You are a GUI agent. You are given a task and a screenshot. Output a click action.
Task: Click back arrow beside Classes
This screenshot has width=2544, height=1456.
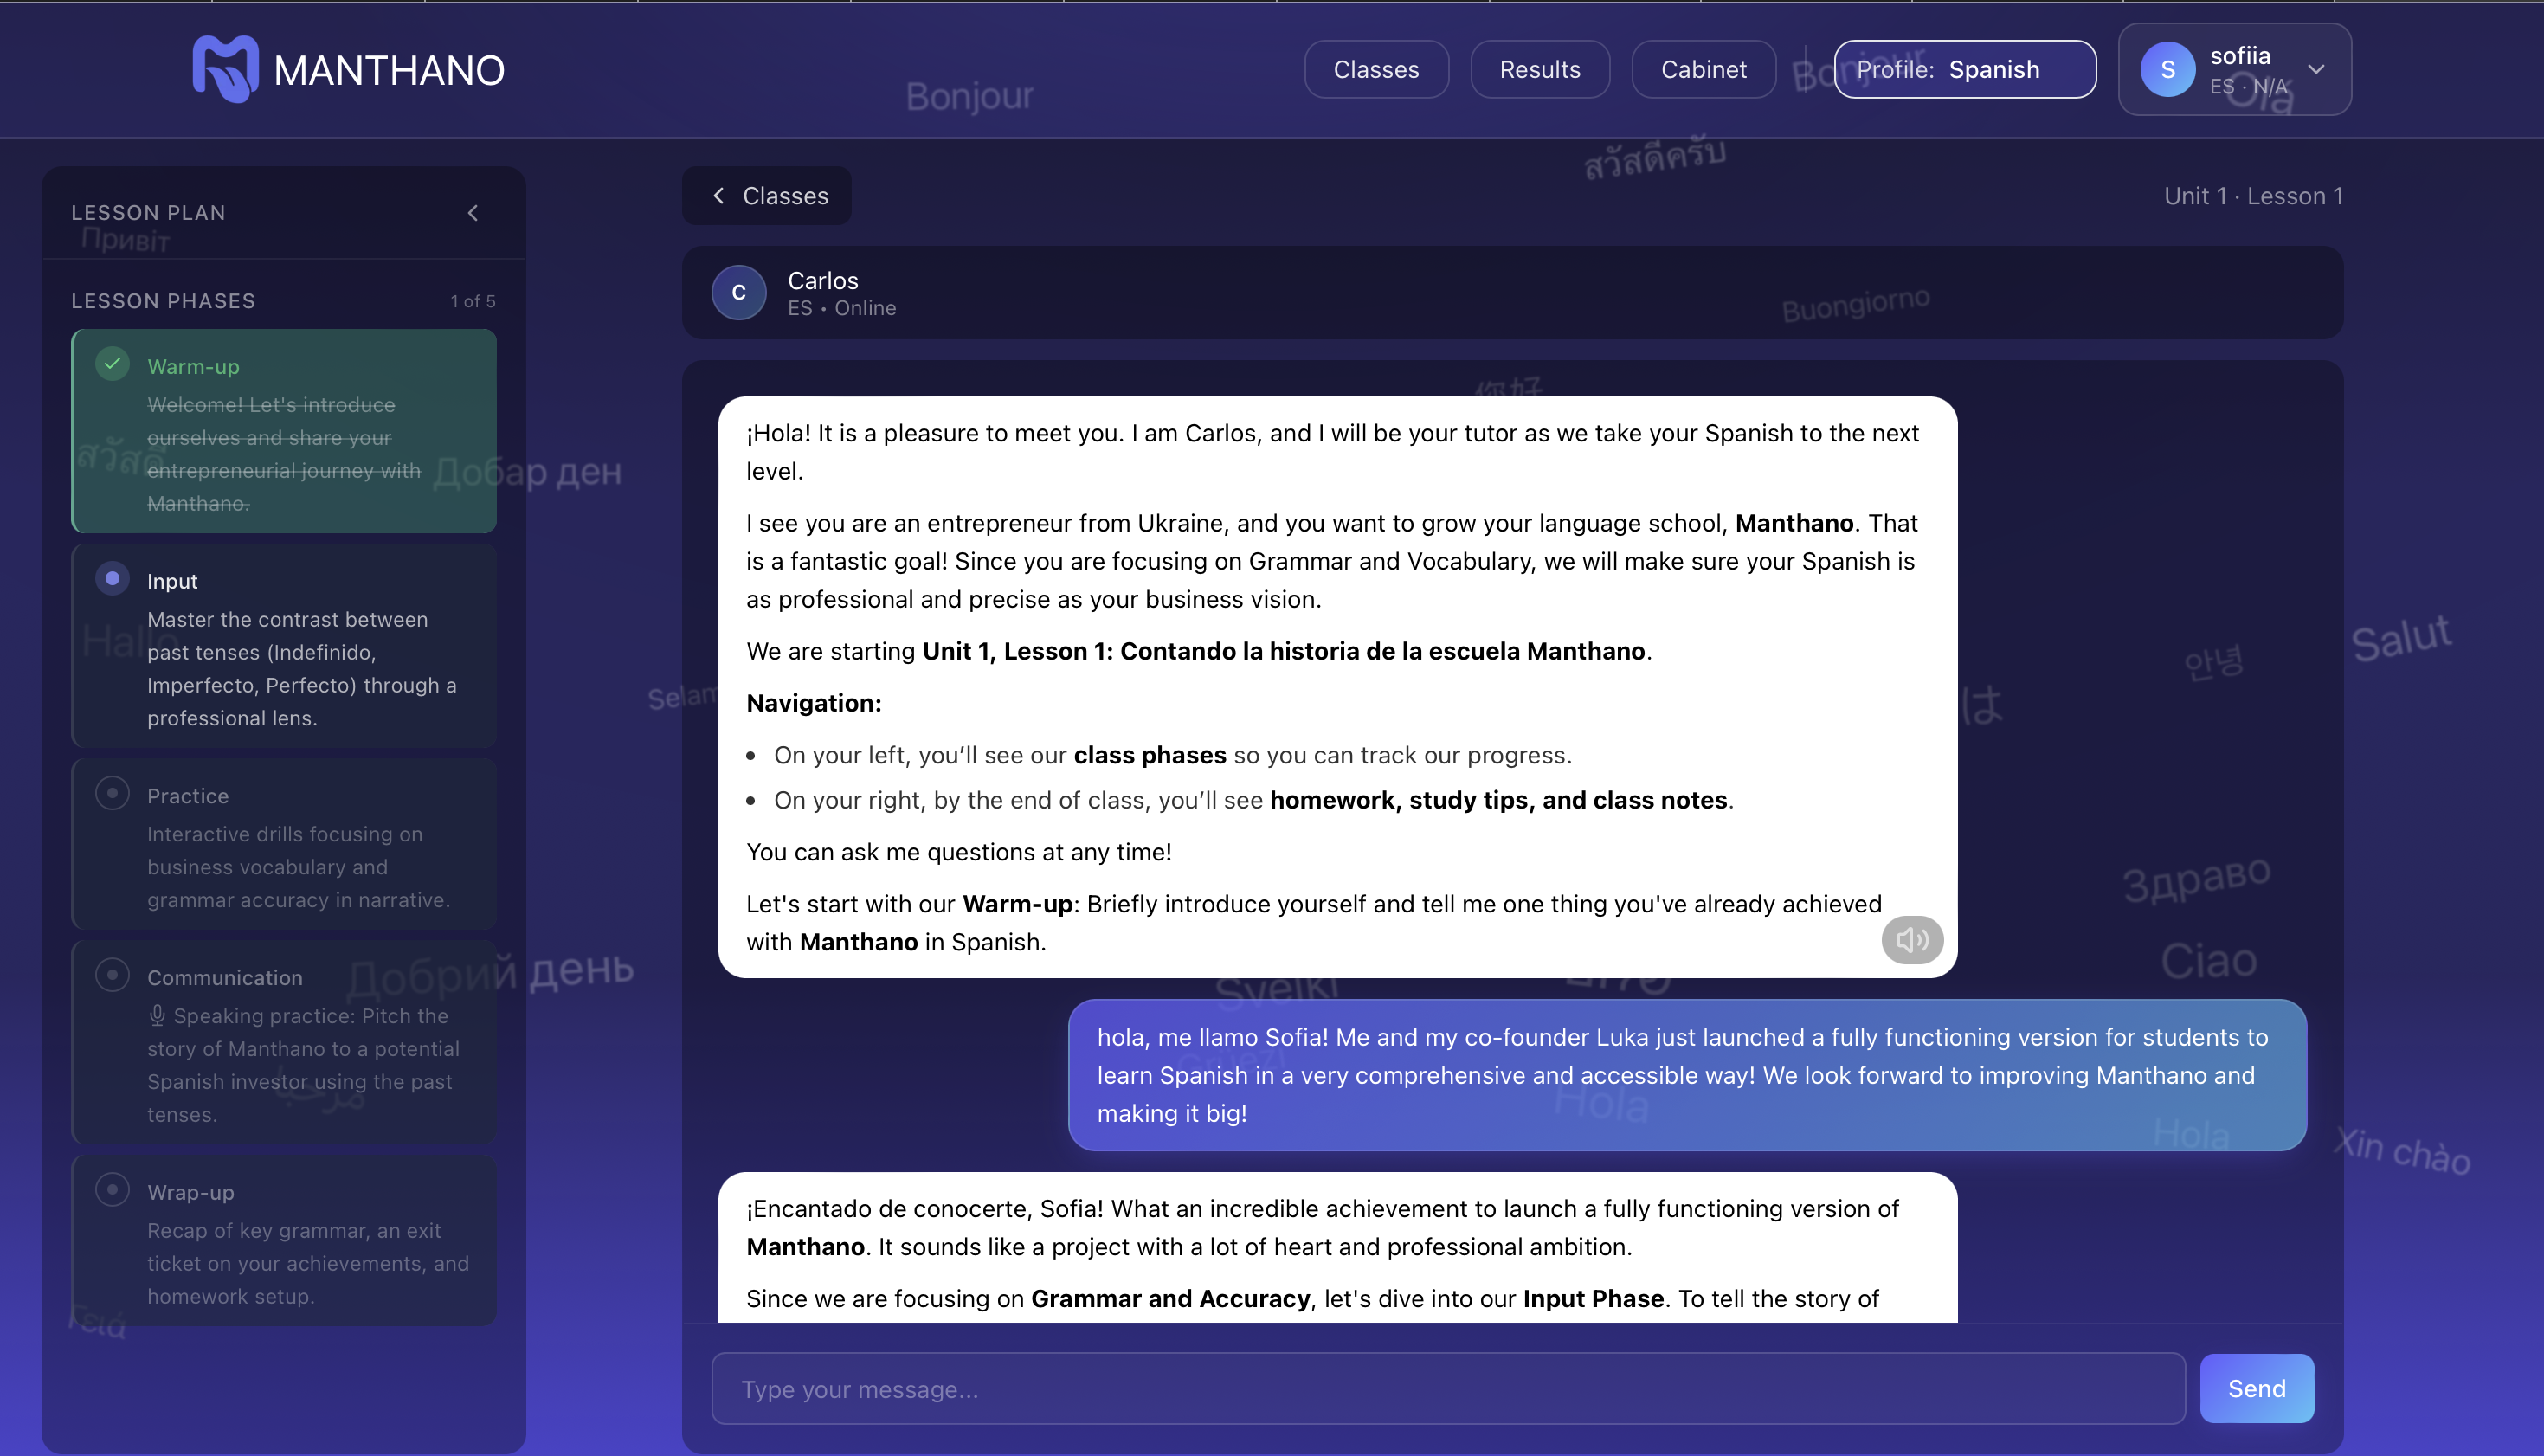[718, 196]
